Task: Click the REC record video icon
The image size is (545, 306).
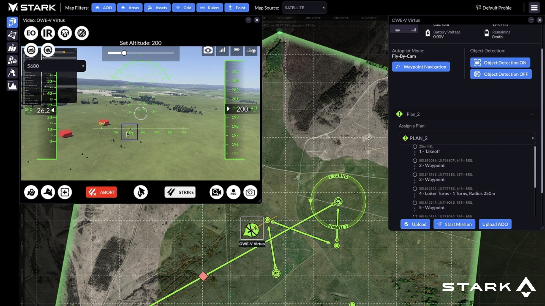Action: coord(233,192)
